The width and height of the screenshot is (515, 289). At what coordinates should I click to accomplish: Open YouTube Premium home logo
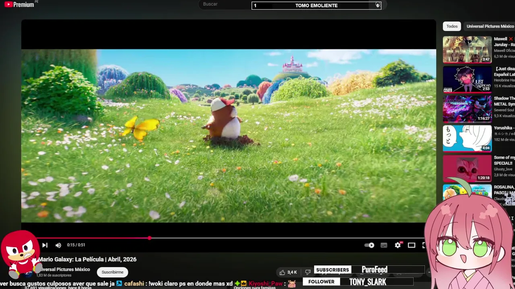click(x=19, y=4)
